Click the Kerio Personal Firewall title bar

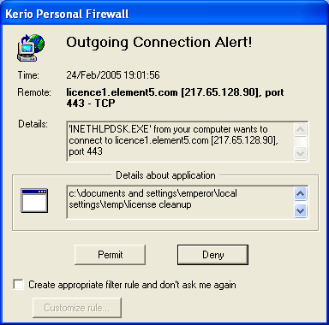(x=164, y=14)
